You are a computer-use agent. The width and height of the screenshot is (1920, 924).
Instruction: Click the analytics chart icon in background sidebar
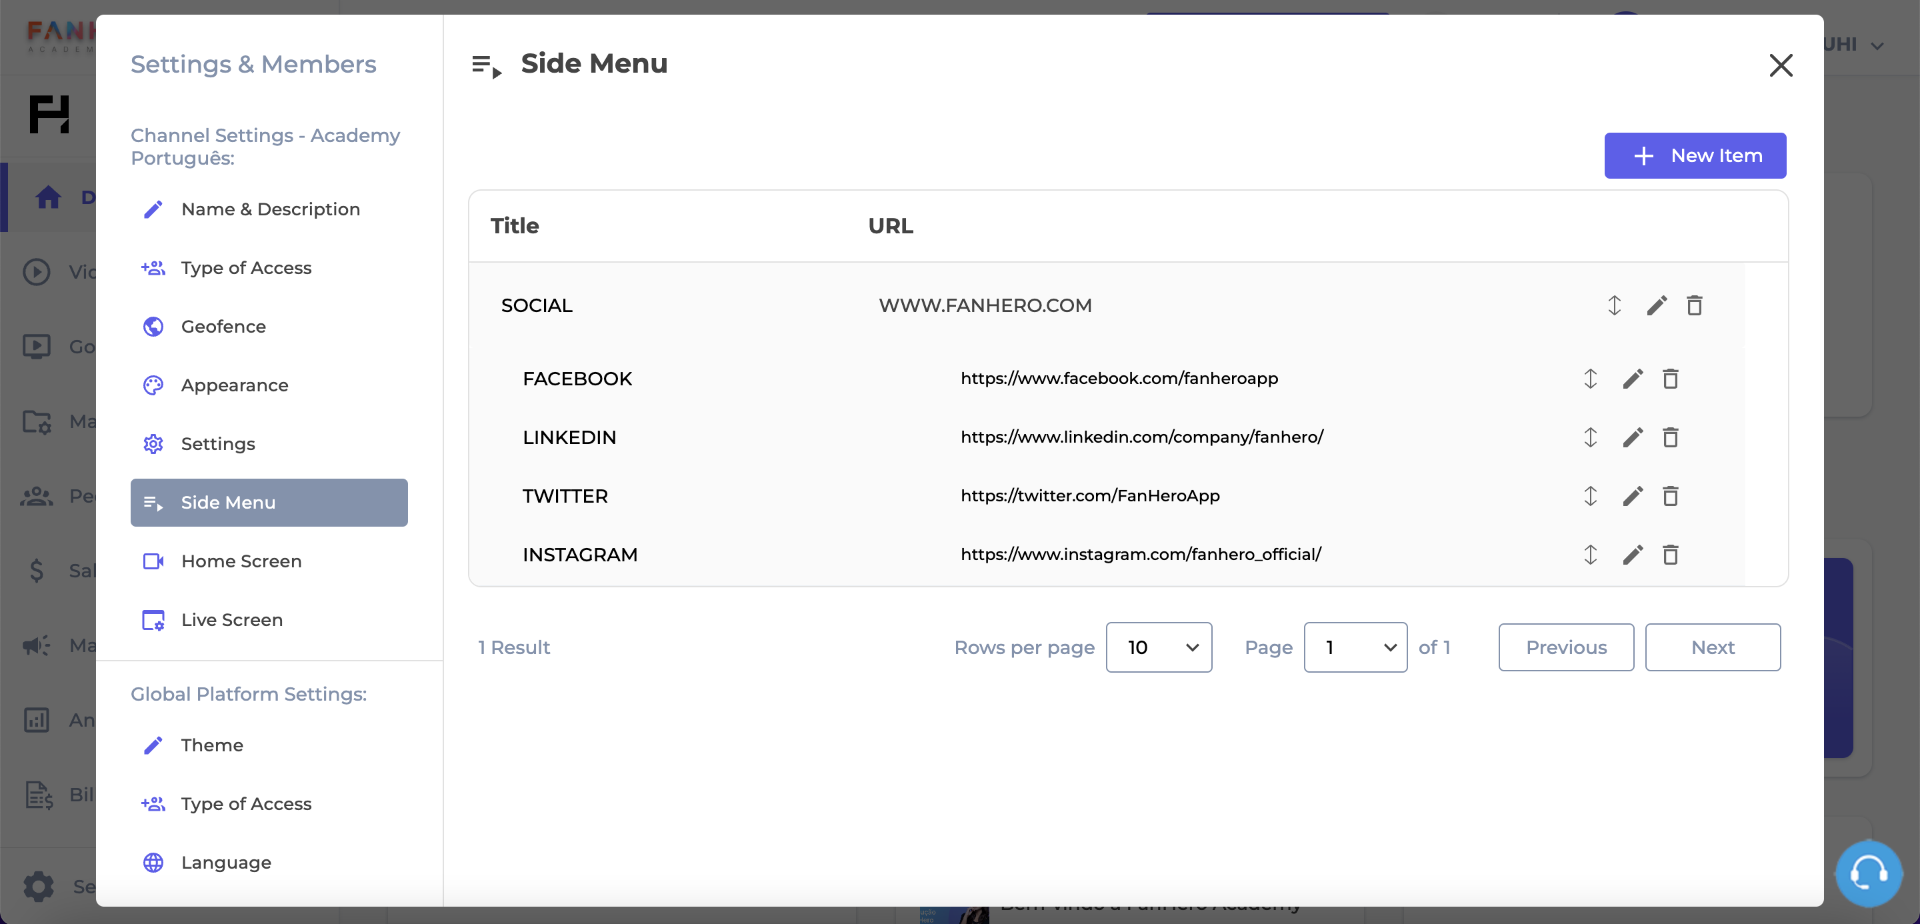37,720
